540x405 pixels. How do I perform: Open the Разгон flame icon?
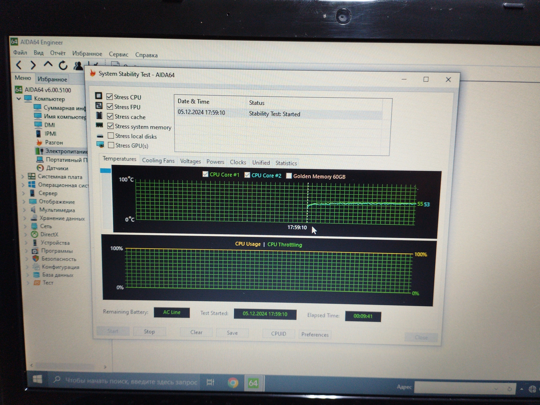point(39,142)
